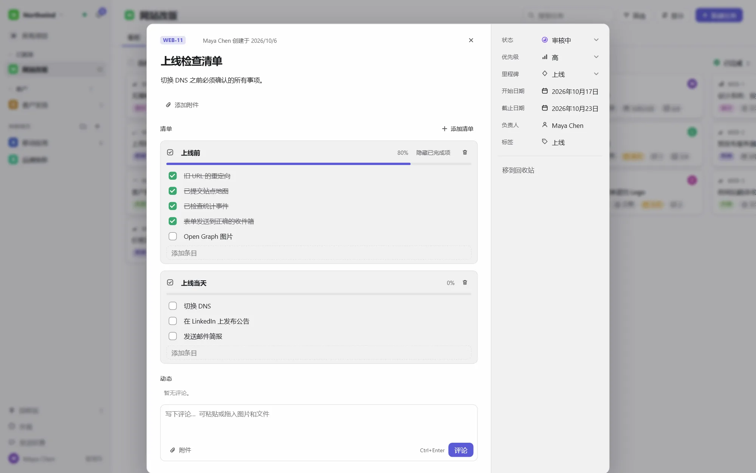Delete the 上线当天 checklist via trash icon
This screenshot has width=756, height=473.
tap(465, 283)
